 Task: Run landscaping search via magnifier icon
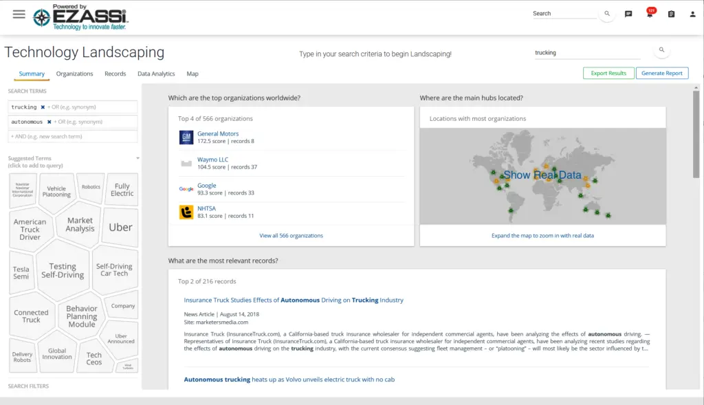coord(661,50)
